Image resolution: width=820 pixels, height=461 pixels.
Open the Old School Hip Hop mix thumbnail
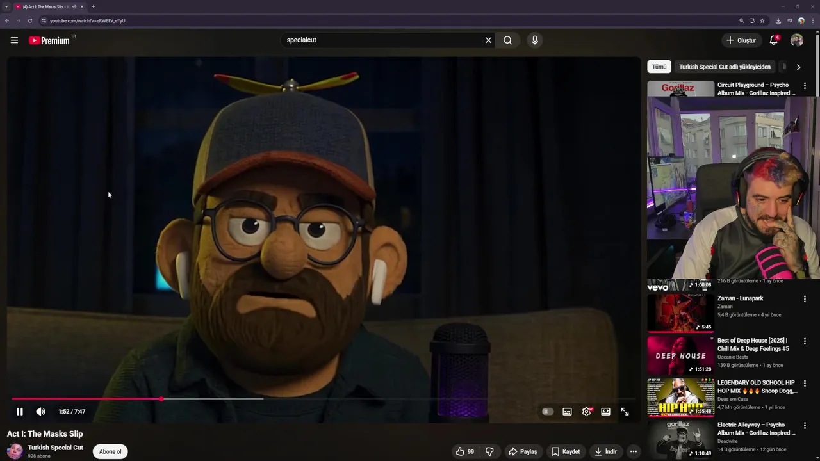[x=680, y=397]
